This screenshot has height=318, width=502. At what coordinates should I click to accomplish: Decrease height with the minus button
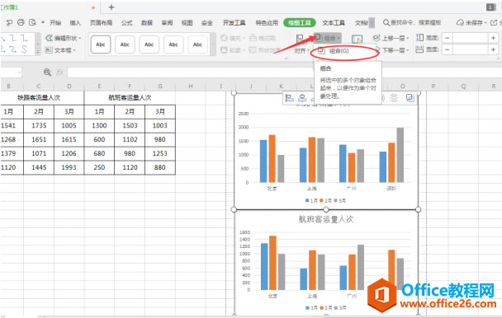tap(448, 38)
